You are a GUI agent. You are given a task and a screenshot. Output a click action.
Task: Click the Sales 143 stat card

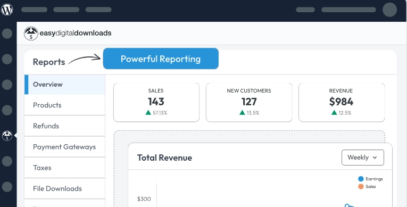click(x=156, y=102)
